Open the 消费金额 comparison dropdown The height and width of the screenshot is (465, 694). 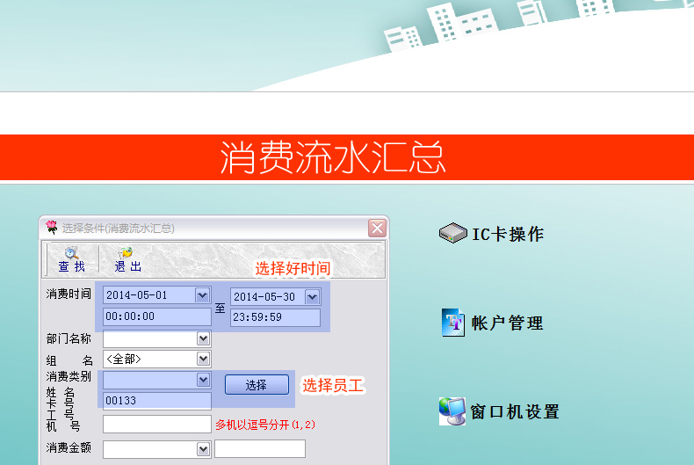(203, 449)
